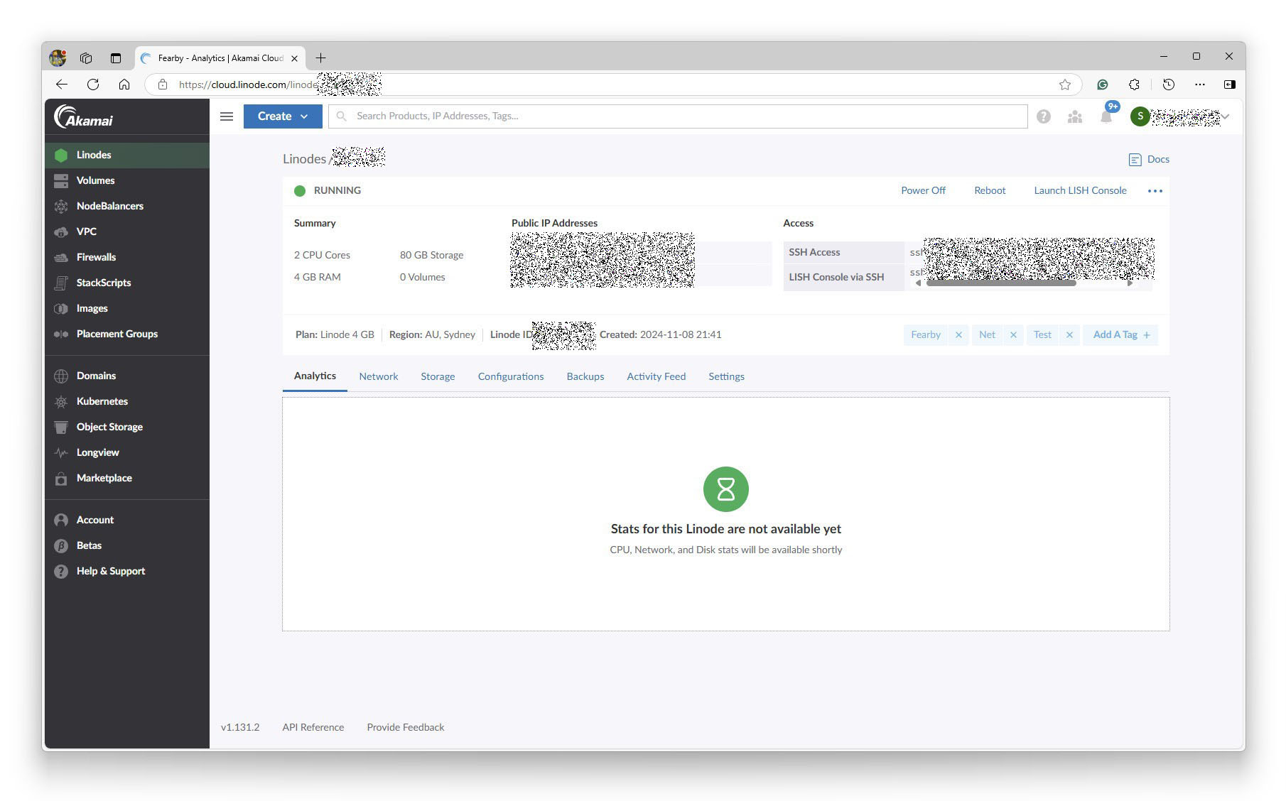
Task: Launch LISH Console
Action: pos(1080,191)
